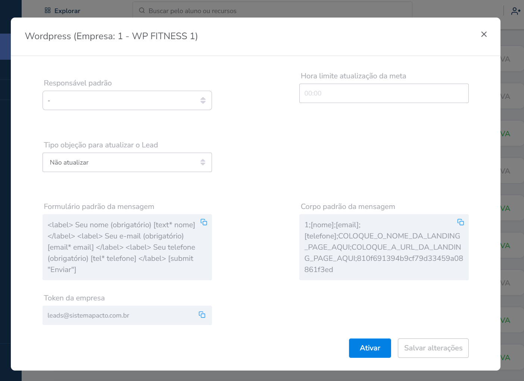Click the search magnifier icon
This screenshot has width=524, height=381.
pyautogui.click(x=142, y=10)
